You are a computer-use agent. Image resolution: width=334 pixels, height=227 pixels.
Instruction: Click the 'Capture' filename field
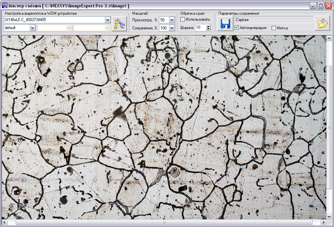(x=274, y=20)
